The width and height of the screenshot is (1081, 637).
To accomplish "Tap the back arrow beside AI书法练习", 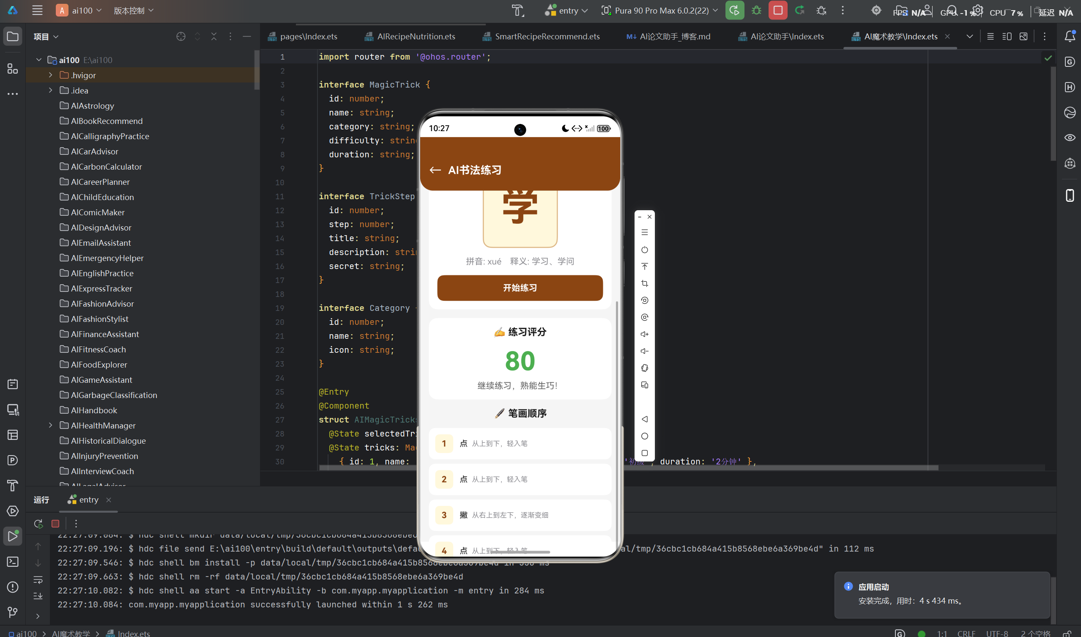I will 435,170.
